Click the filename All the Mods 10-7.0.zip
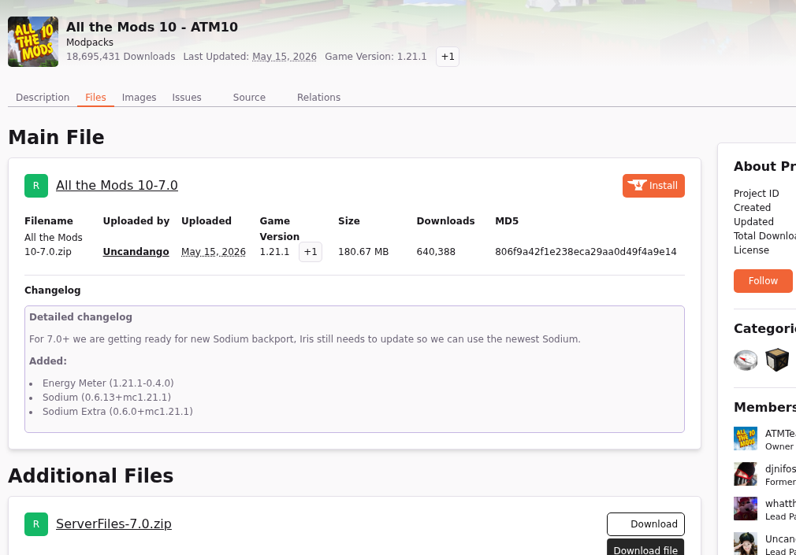Viewport: 796px width, 555px height. [x=54, y=245]
